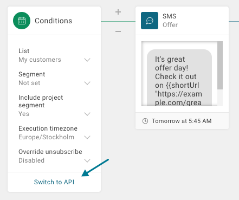Viewport: 239px width, 200px height.
Task: Click the Offer subtitle in SMS card
Action: [x=170, y=25]
